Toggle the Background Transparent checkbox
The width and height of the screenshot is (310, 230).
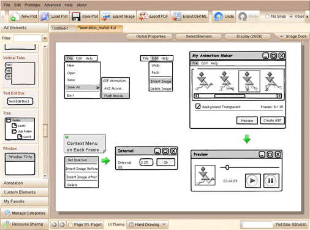pos(198,106)
